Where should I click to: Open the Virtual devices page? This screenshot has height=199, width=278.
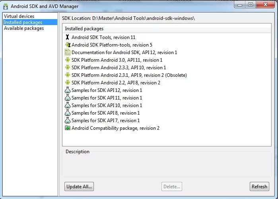click(19, 16)
